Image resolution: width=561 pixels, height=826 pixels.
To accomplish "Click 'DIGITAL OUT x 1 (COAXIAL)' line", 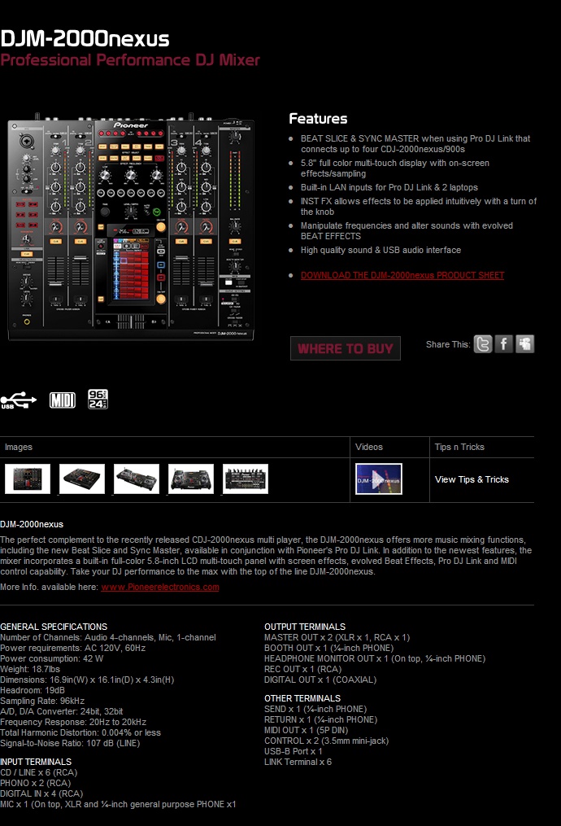I will pyautogui.click(x=320, y=680).
